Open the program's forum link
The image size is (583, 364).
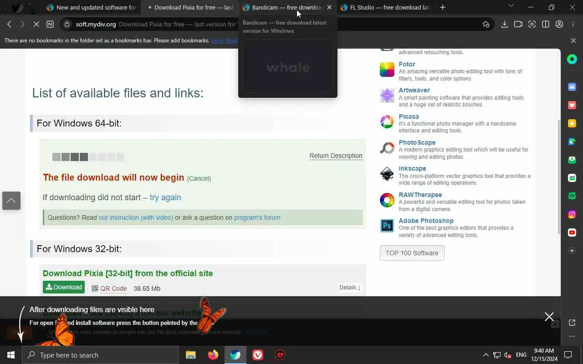coord(257,217)
